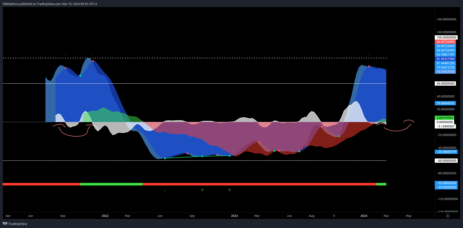Select the white 100.00000000 level label
463x228 pixels.
[446, 38]
